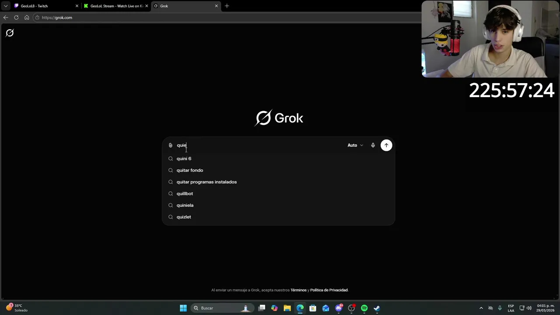The height and width of the screenshot is (315, 560).
Task: Open File Explorer from the taskbar
Action: pyautogui.click(x=287, y=308)
